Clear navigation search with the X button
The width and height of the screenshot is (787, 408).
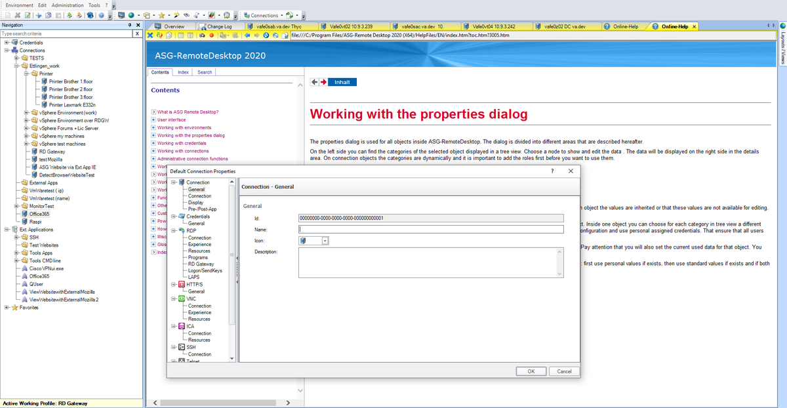click(x=137, y=33)
